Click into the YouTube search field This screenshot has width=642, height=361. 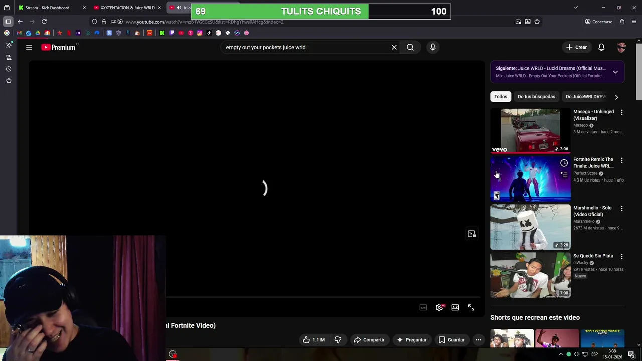click(306, 47)
